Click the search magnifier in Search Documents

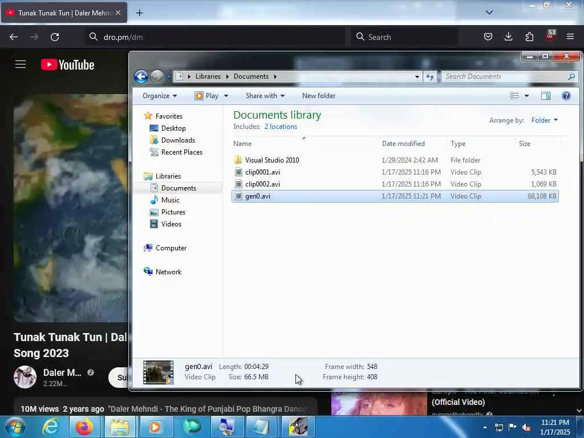(571, 76)
